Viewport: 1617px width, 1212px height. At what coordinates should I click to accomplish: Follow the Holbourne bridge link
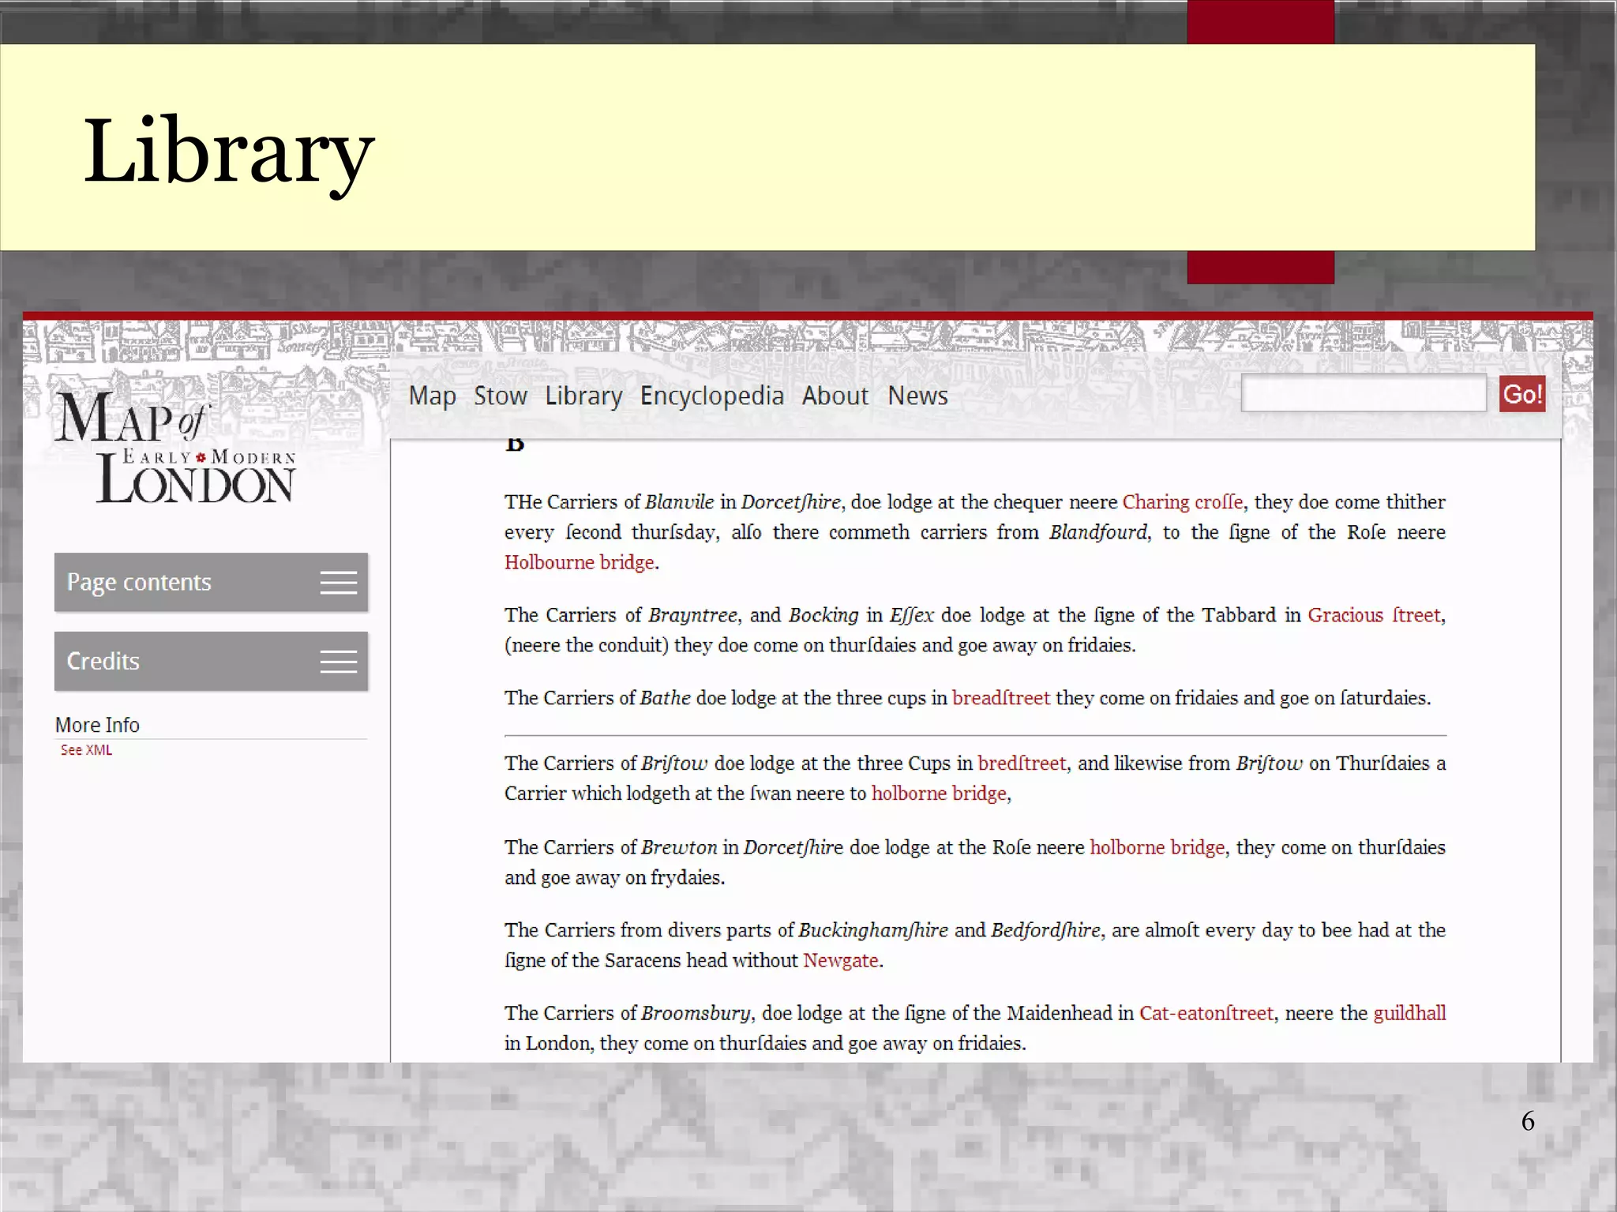pyautogui.click(x=579, y=562)
